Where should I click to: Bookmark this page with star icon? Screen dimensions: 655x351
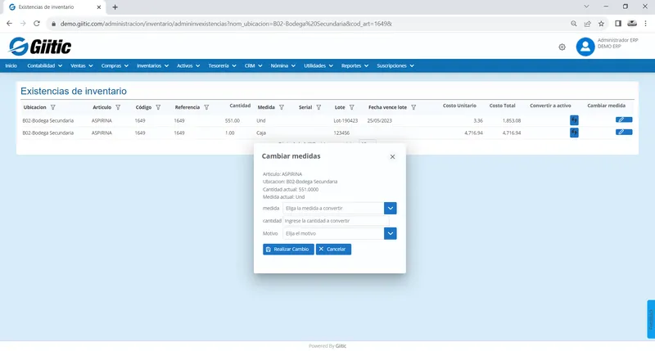tap(601, 24)
